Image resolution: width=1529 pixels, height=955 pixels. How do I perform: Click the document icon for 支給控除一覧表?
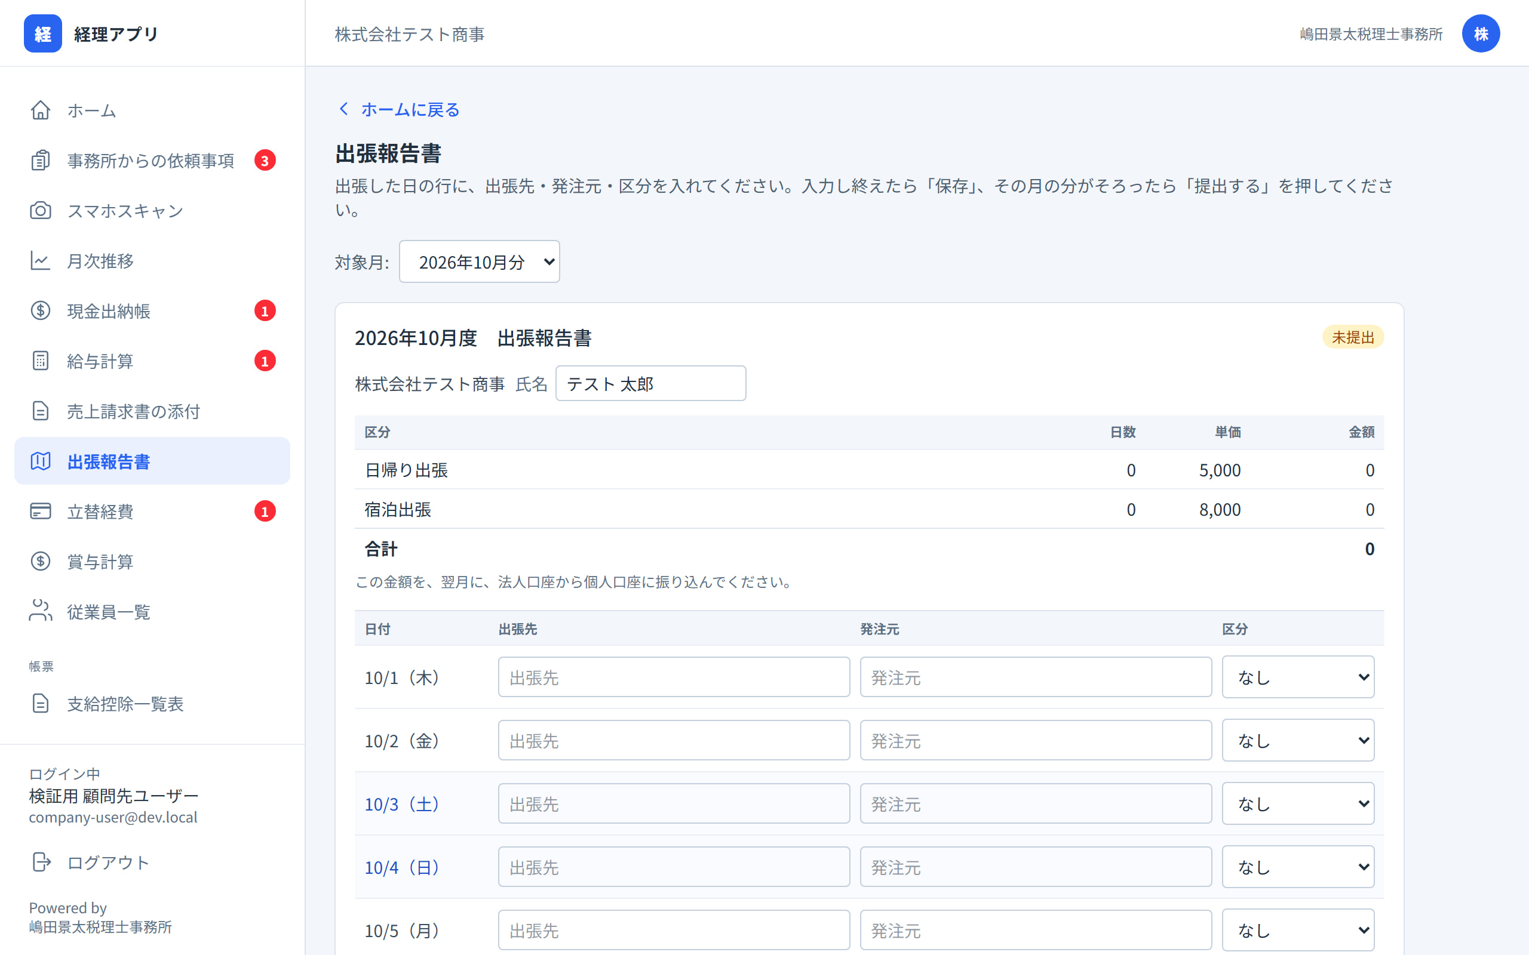[41, 704]
